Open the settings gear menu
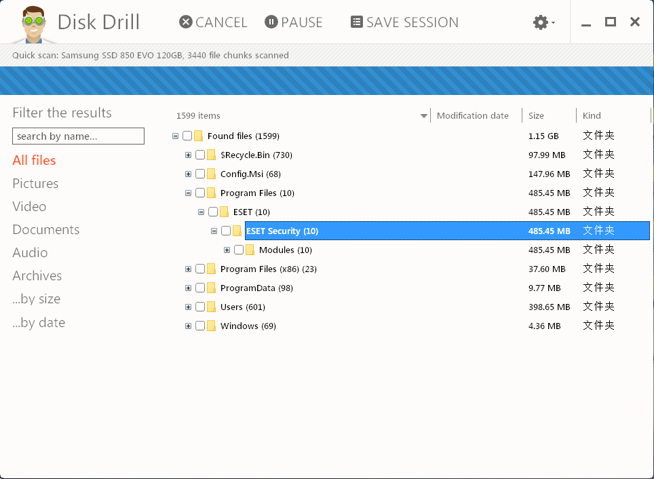Screen dimensions: 654x479 click(544, 22)
